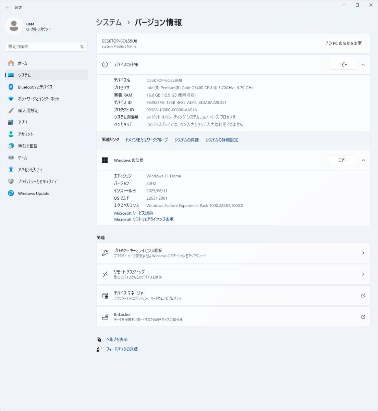Click the user account avatar icon
Viewport: 378px width, 411px height.
click(x=14, y=26)
